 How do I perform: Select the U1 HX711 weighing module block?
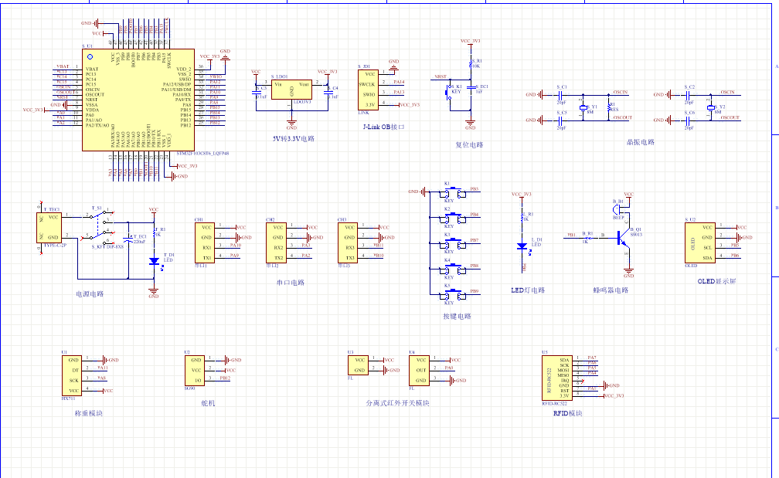(x=73, y=375)
